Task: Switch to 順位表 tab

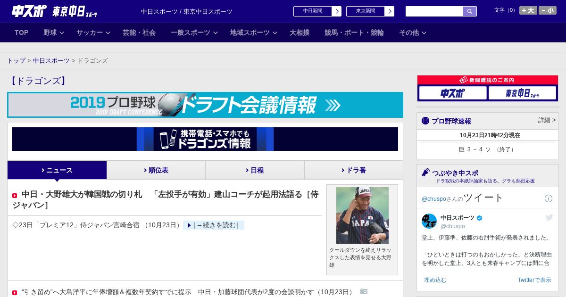Action: point(156,170)
